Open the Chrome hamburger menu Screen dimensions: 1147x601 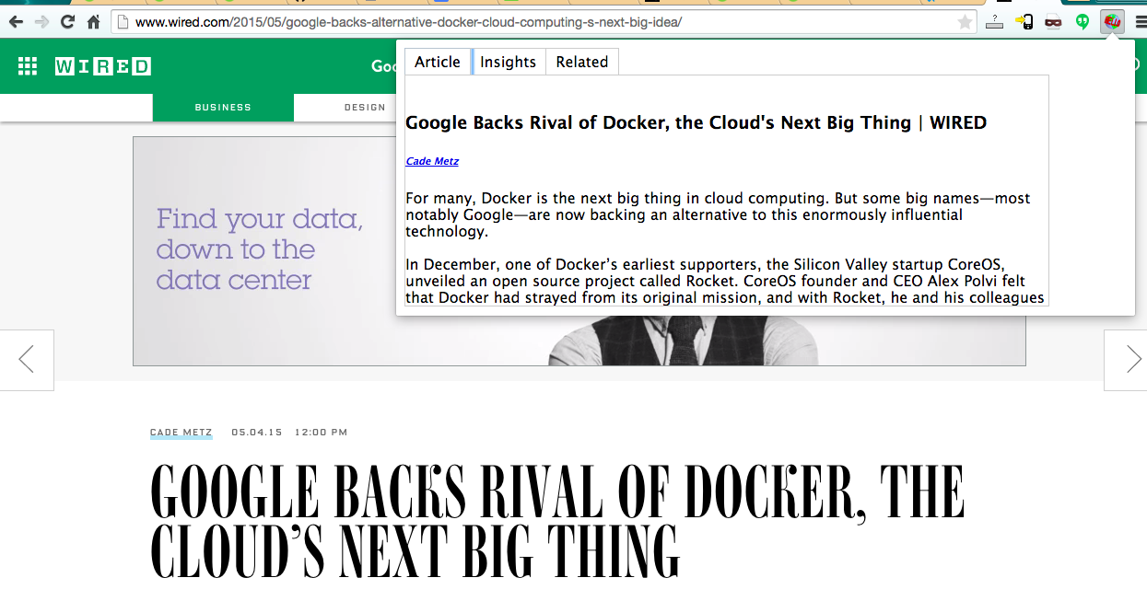(x=1141, y=21)
